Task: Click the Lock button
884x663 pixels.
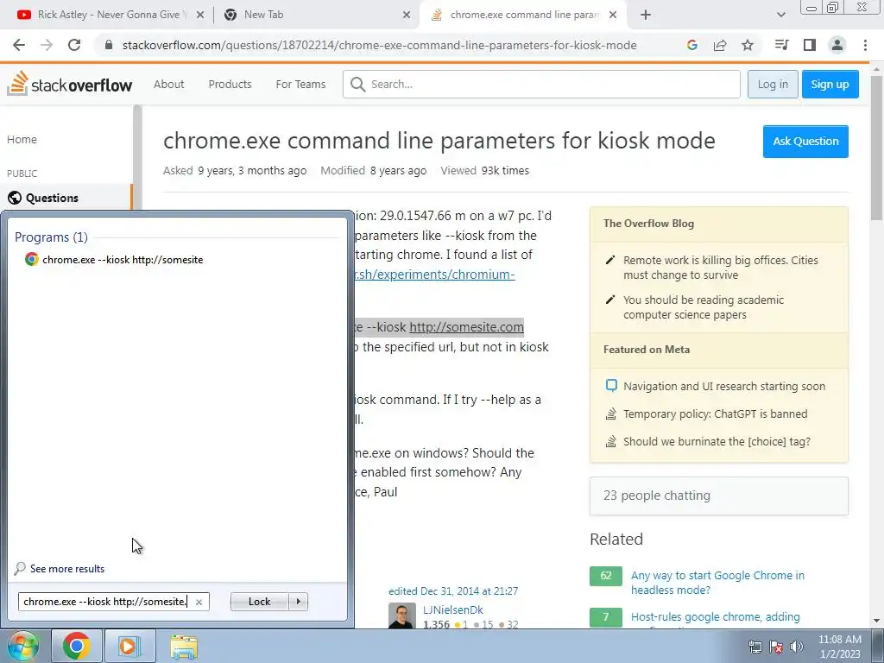Action: (x=259, y=602)
